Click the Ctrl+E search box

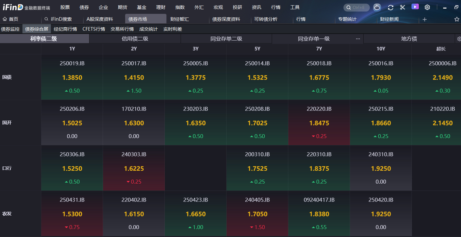tap(357, 8)
